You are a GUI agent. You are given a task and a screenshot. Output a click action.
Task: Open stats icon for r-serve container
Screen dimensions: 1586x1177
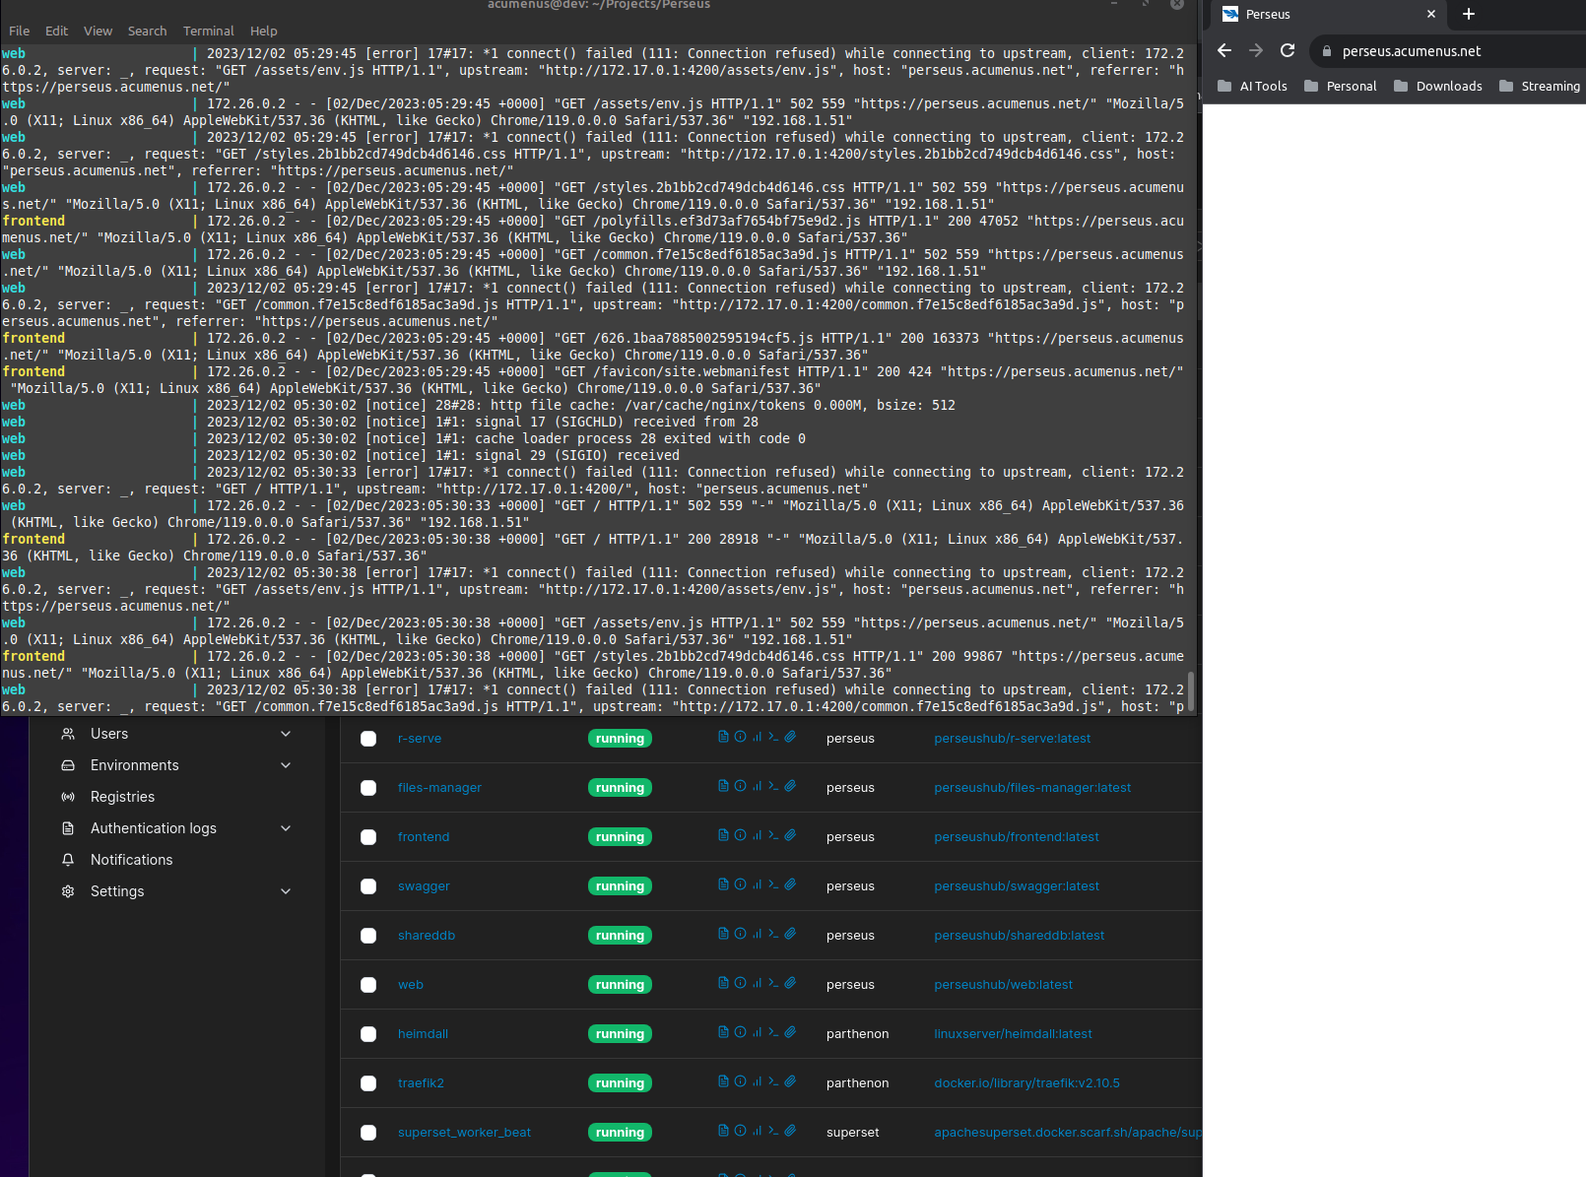coord(757,737)
